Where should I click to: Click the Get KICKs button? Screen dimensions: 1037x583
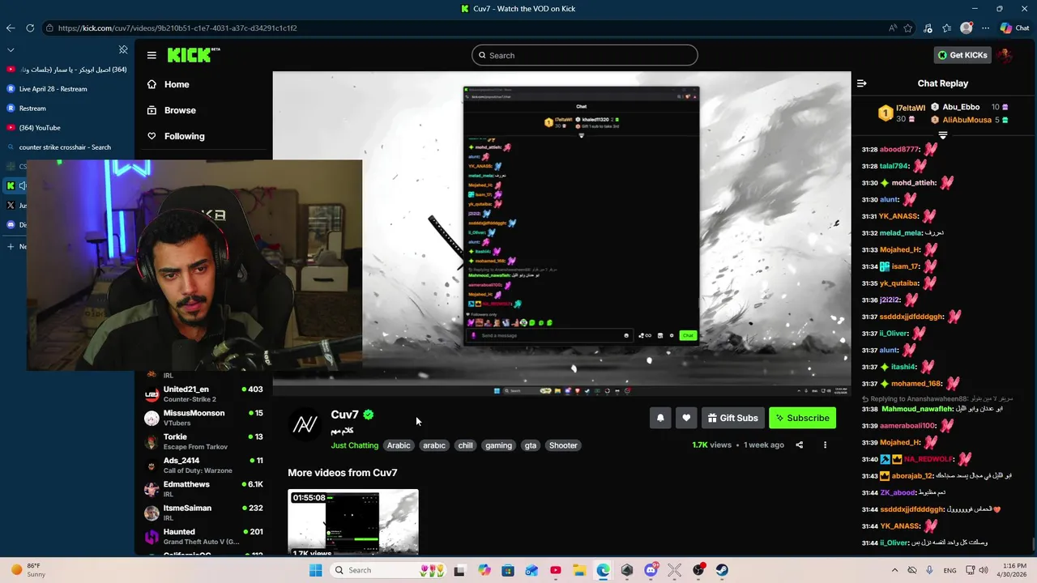(x=962, y=55)
